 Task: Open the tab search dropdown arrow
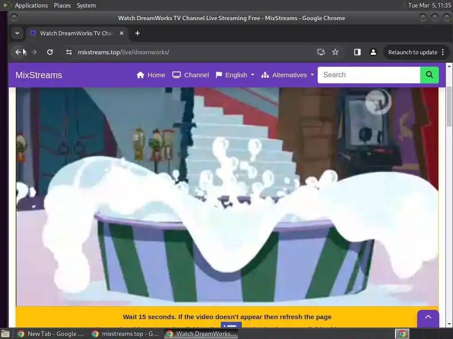click(x=17, y=33)
